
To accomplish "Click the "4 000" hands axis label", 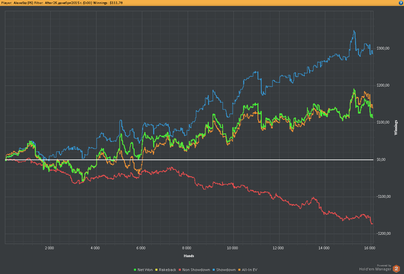I will point(95,248).
